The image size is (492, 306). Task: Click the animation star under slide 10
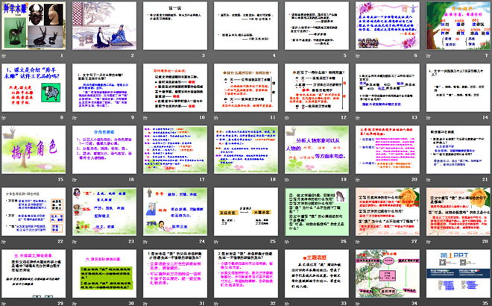145,118
